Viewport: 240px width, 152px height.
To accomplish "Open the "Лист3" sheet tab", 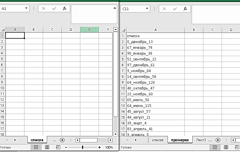I will coord(201,140).
